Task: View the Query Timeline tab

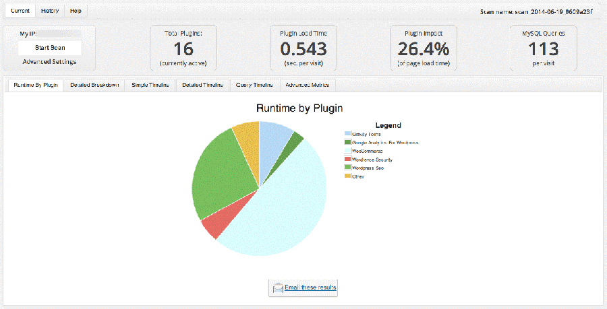Action: tap(254, 85)
